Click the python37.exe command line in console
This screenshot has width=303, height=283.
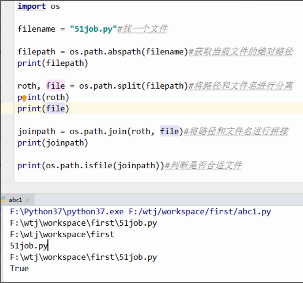(141, 212)
